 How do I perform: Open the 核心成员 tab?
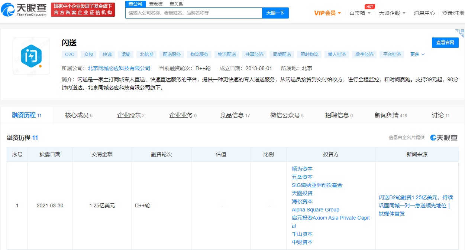coord(78,115)
